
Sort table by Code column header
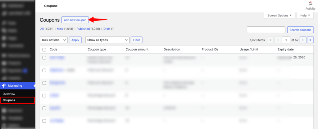53,49
